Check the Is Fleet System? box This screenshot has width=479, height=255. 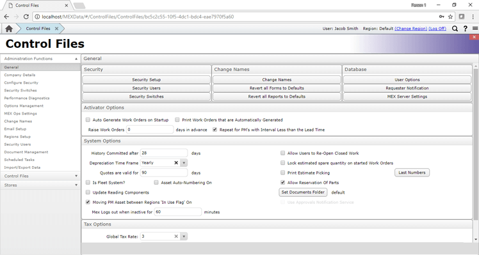(88, 182)
